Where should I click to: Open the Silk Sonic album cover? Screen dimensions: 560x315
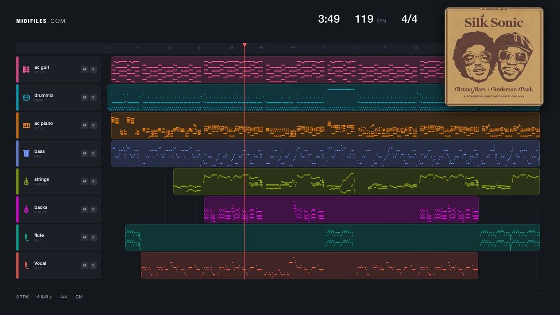tap(494, 56)
